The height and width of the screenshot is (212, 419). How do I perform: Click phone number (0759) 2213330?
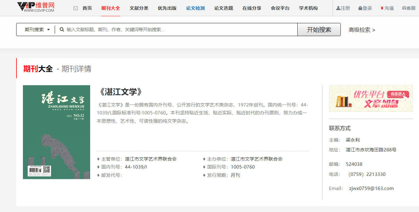point(367,174)
